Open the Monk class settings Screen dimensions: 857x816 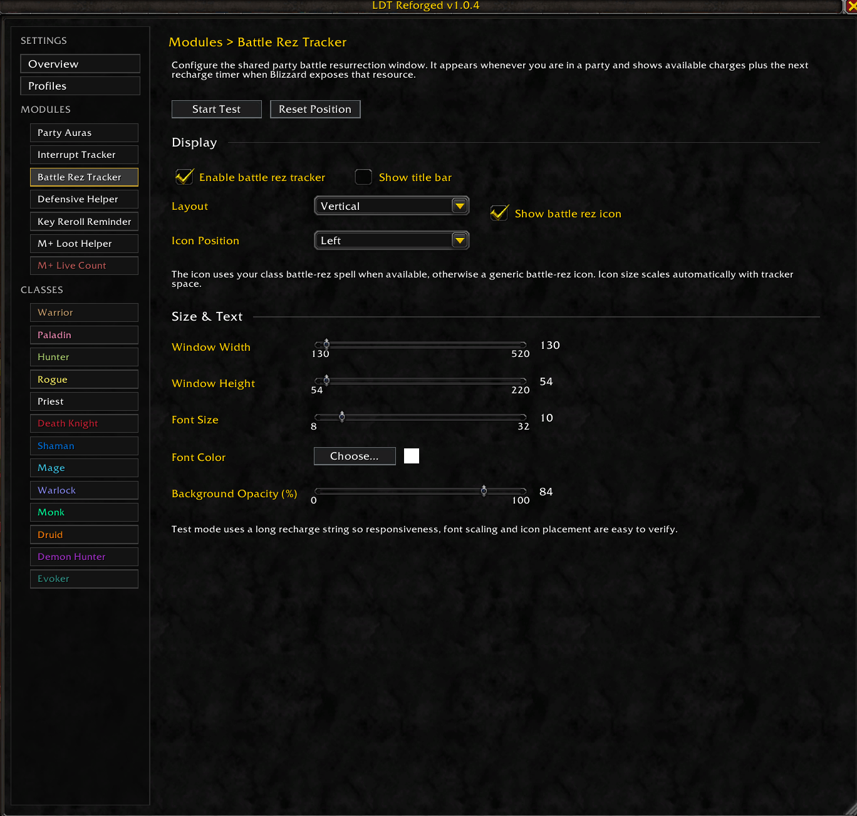click(x=84, y=512)
